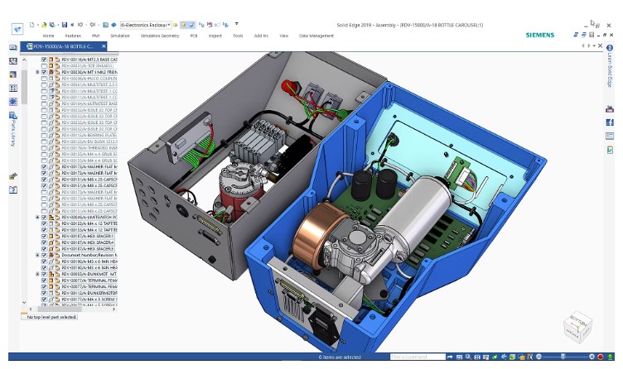Click the view orientation cube
The image size is (623, 369).
point(577,328)
